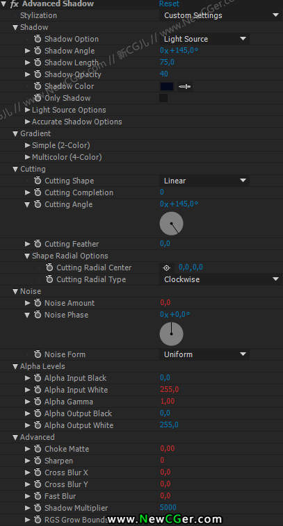This screenshot has height=526, width=283.
Task: Collapse the Gradient section
Action: 15,133
